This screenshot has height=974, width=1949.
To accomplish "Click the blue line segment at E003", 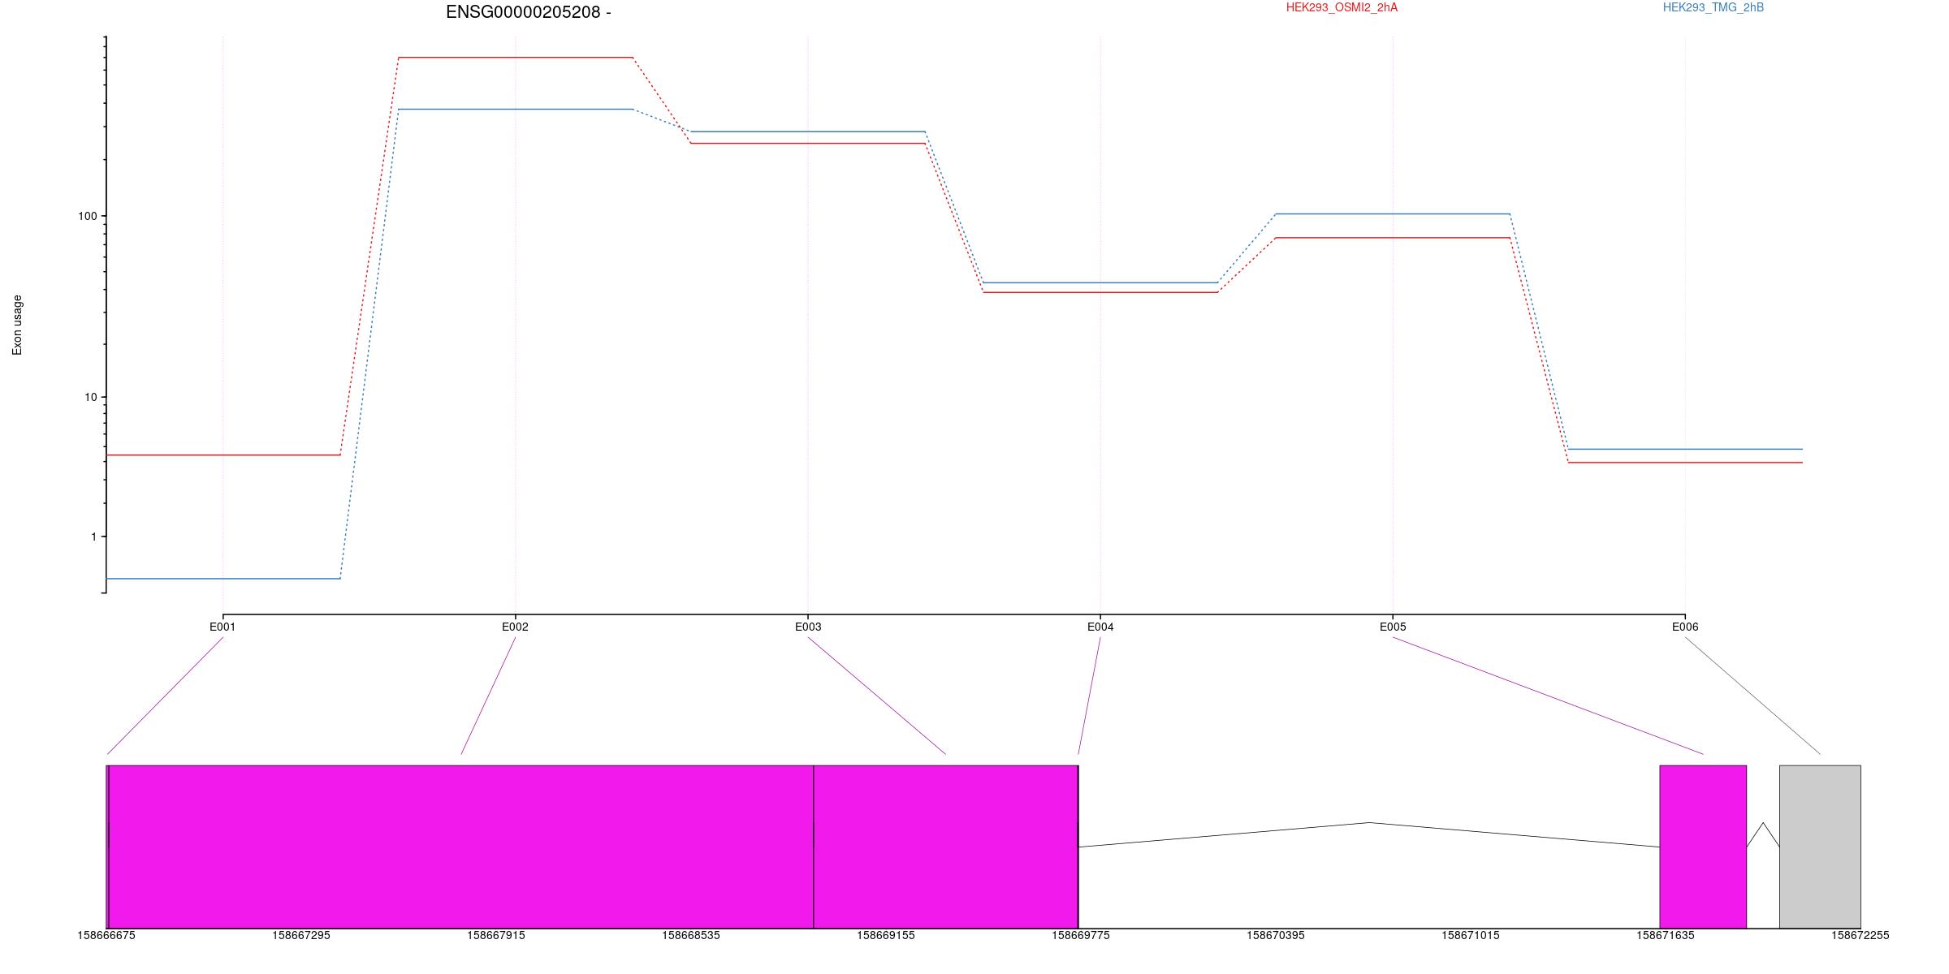I will (x=808, y=131).
